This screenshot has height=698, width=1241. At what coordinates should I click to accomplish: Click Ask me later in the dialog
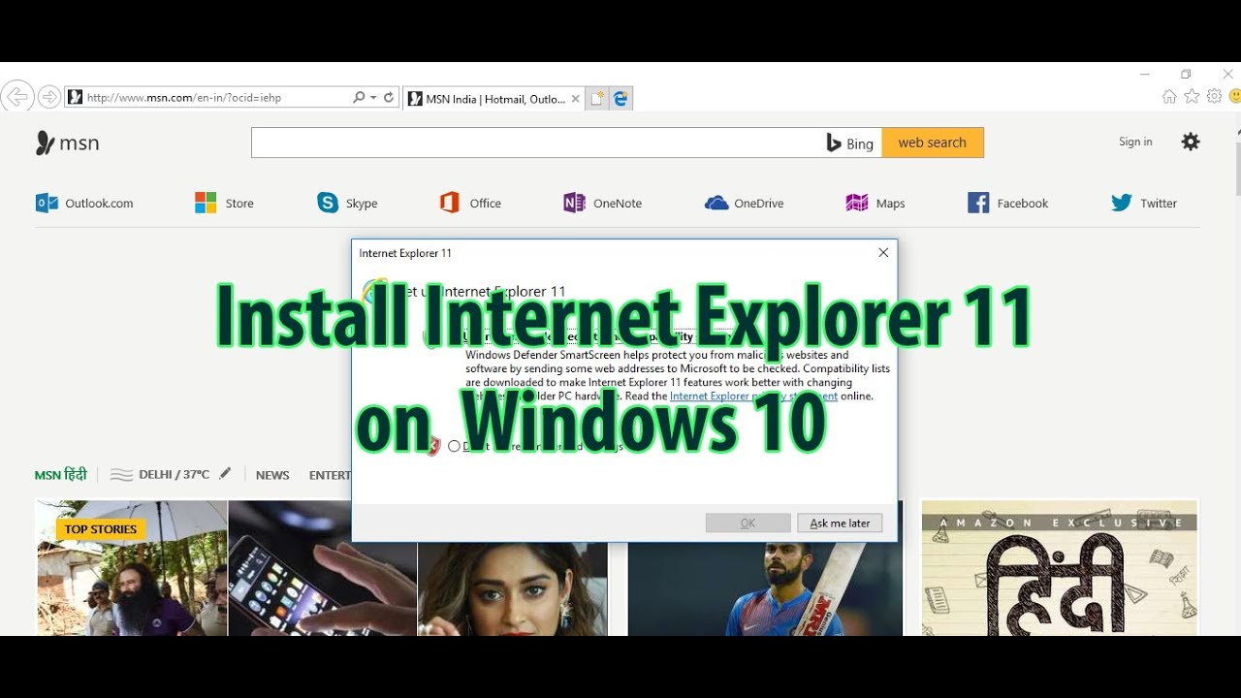tap(841, 523)
